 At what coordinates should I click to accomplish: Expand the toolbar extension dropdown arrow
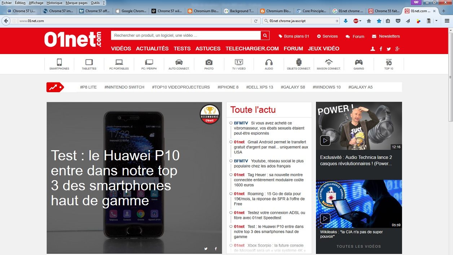click(x=436, y=21)
